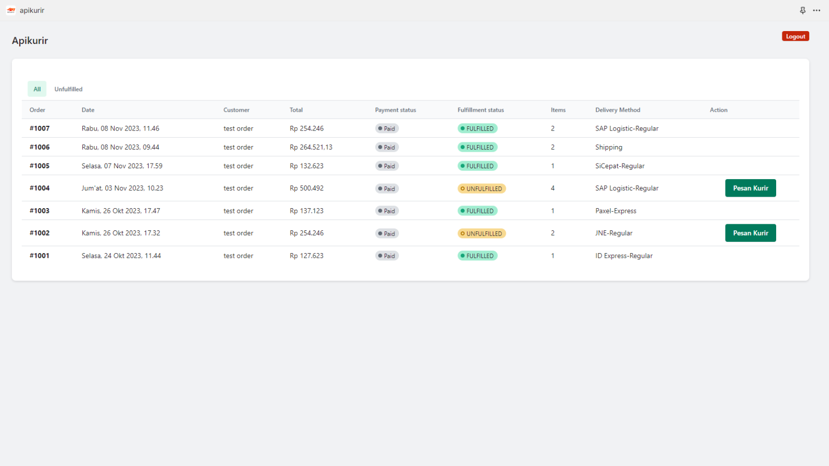Viewport: 829px width, 466px height.
Task: Click date Rabu, 08 Nov 2023, 09.44
Action: [120, 147]
